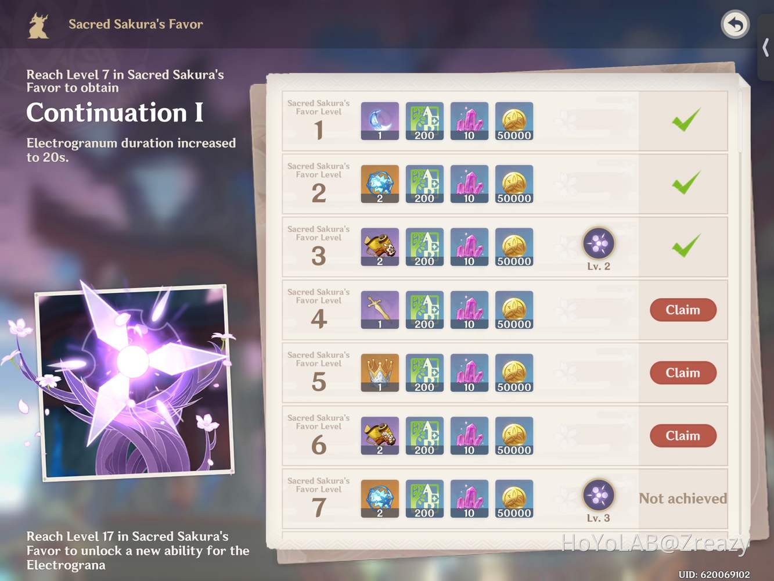Click the return arrow back button
This screenshot has width=774, height=581.
click(735, 24)
